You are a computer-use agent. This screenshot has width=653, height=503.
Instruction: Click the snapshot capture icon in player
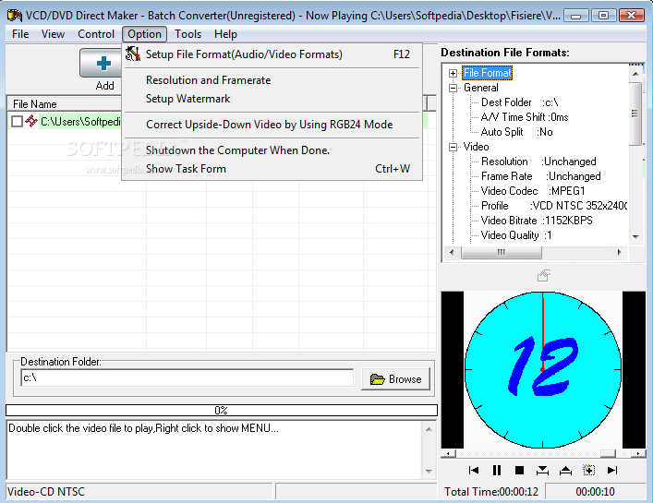point(588,470)
